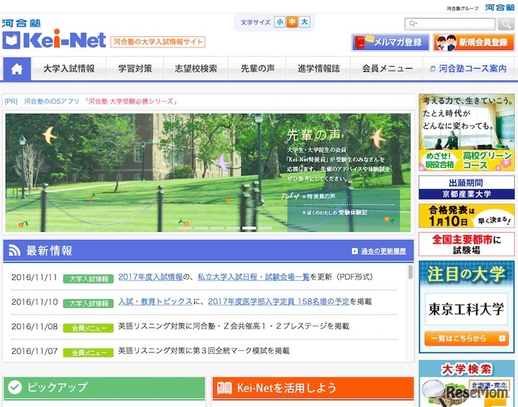Click the home icon in navigation bar
The height and width of the screenshot is (407, 518).
click(x=17, y=69)
